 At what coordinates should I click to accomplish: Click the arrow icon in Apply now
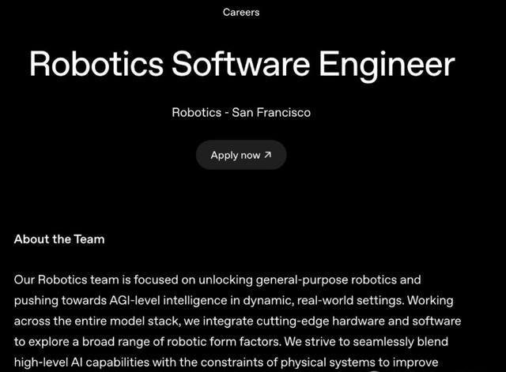coord(268,155)
